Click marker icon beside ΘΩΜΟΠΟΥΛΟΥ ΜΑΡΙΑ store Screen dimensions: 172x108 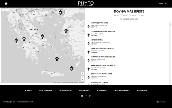(x=89, y=78)
